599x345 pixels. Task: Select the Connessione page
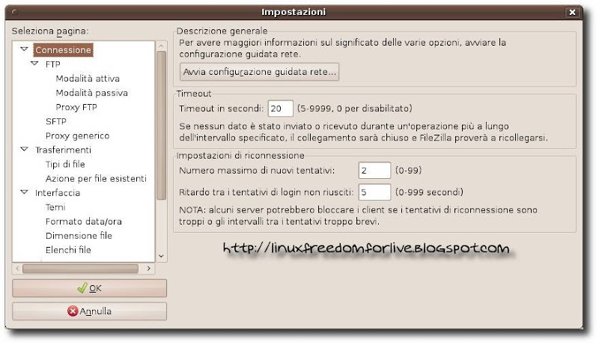63,50
